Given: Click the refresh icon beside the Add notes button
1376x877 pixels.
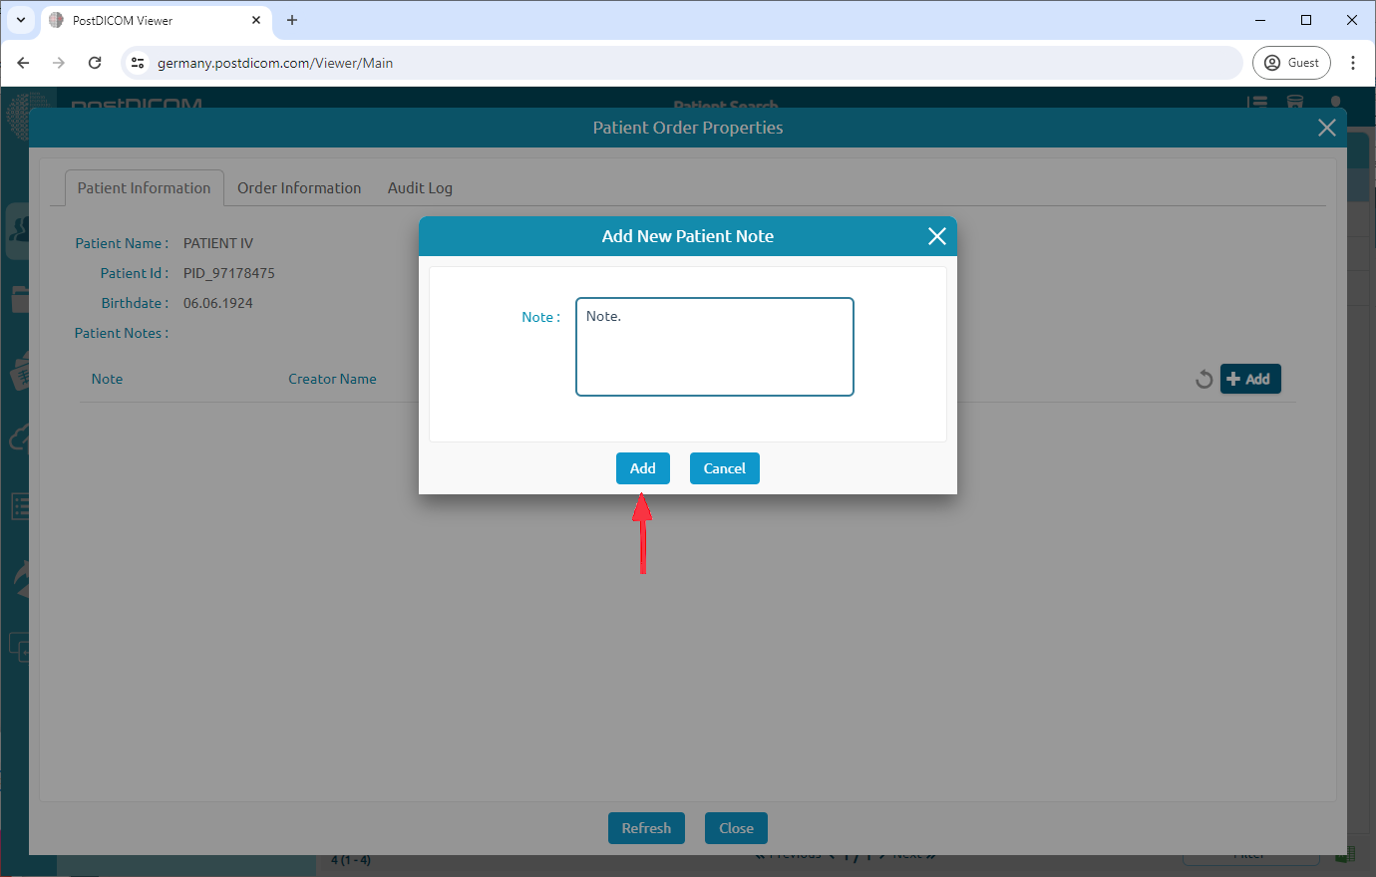Looking at the screenshot, I should 1204,379.
